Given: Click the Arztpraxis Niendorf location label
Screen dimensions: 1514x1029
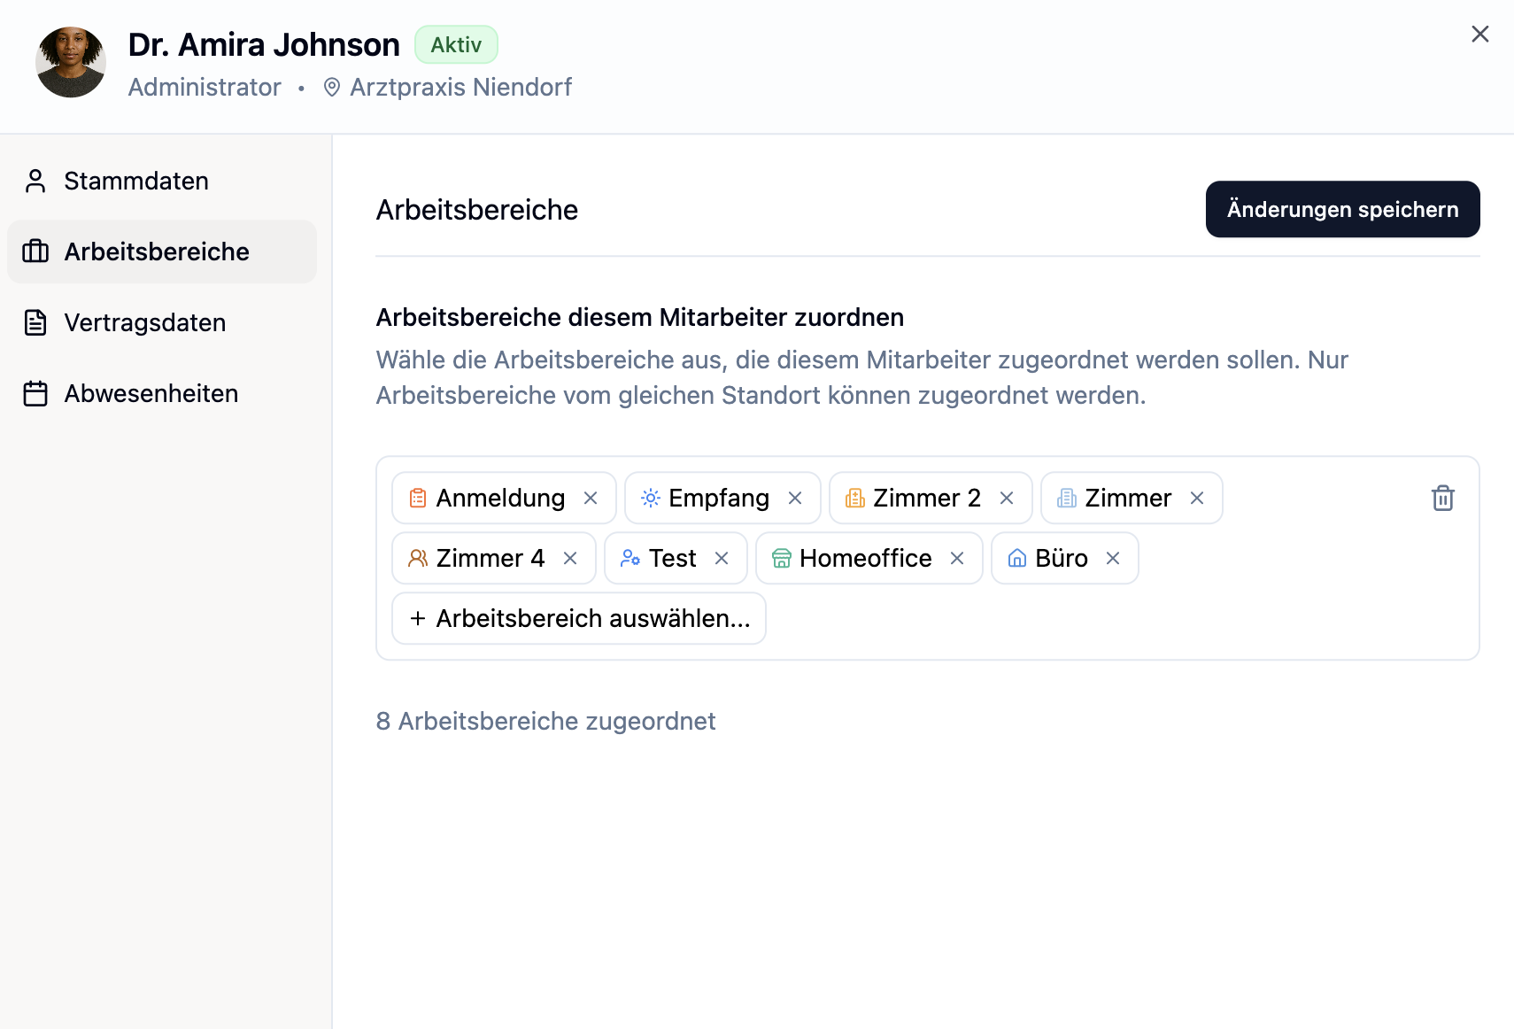Looking at the screenshot, I should coord(460,88).
